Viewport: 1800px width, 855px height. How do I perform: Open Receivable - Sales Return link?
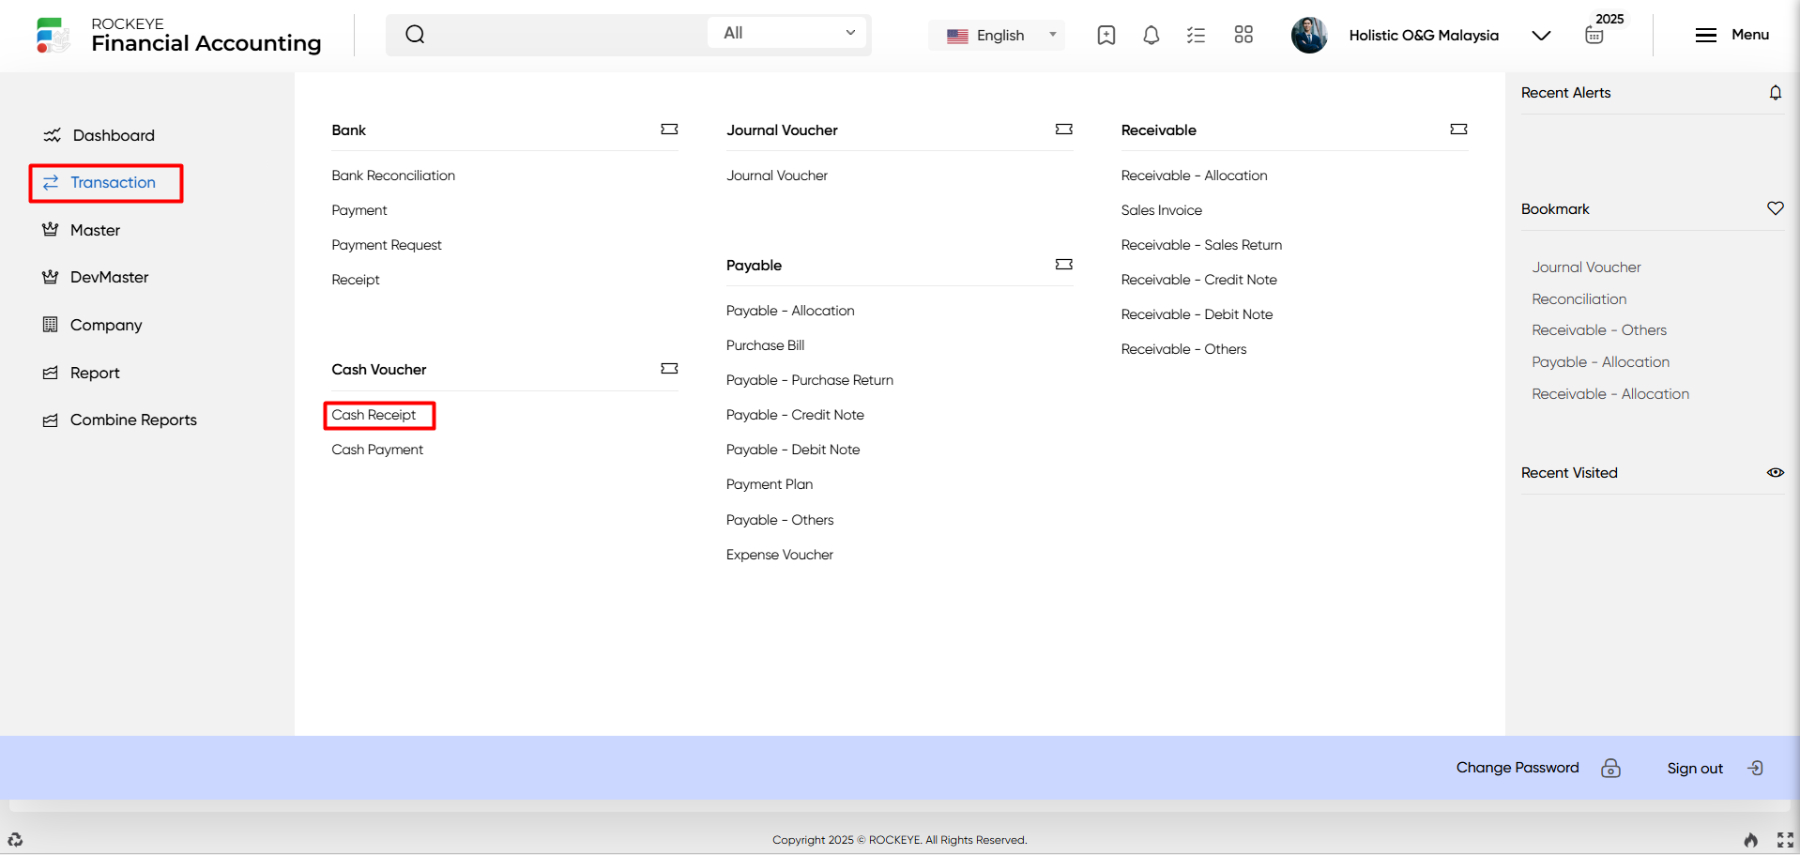point(1201,245)
